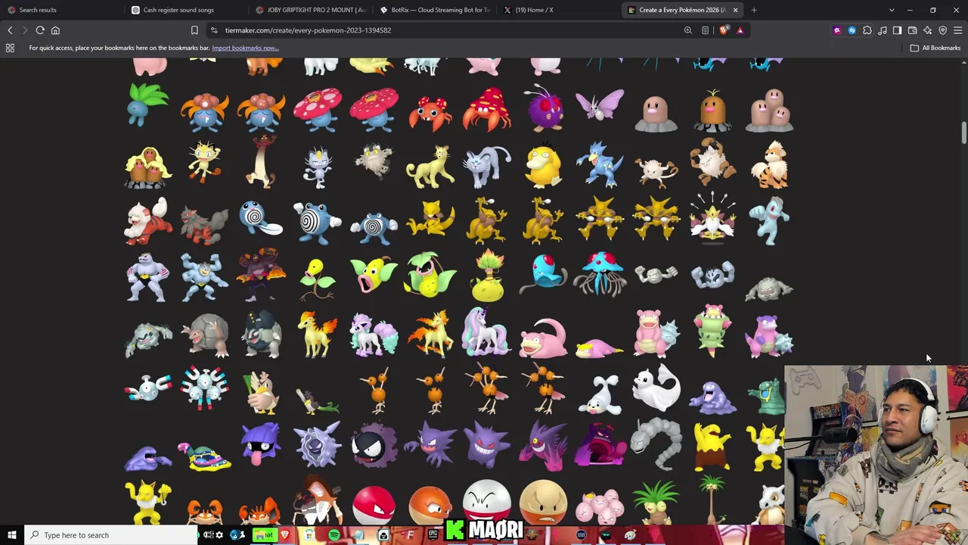Open the media control music note icon

(x=883, y=30)
